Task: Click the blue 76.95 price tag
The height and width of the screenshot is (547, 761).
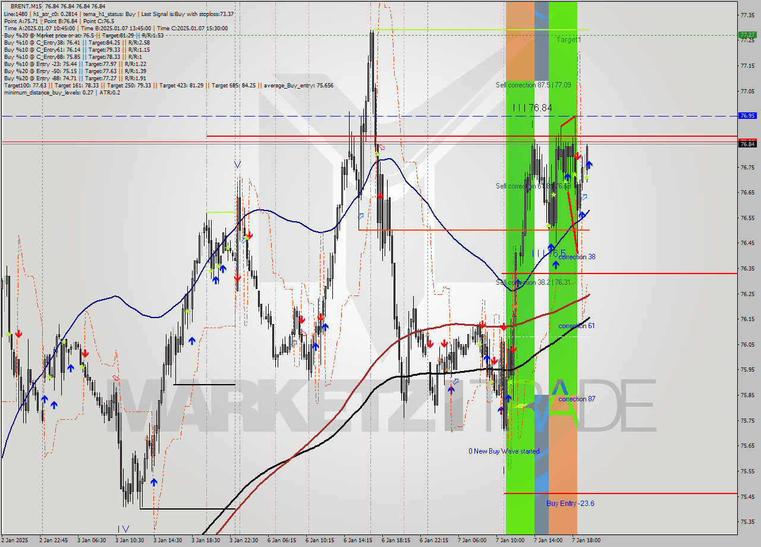Action: (x=747, y=116)
